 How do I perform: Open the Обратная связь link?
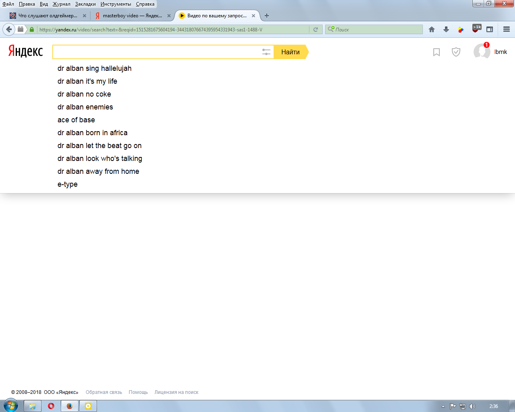point(104,392)
